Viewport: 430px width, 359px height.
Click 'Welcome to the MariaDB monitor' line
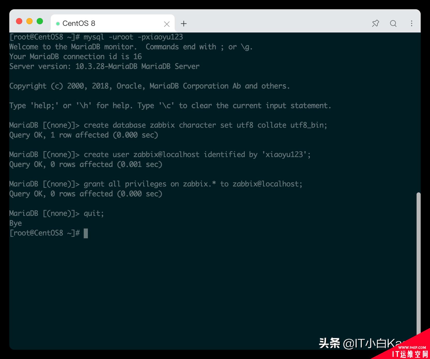[131, 47]
